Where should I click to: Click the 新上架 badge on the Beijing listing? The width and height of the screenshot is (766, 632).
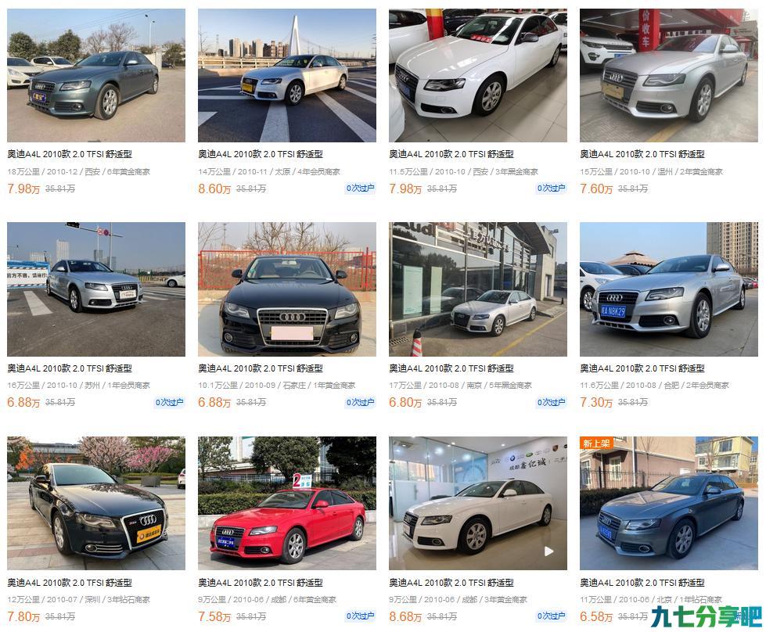596,443
